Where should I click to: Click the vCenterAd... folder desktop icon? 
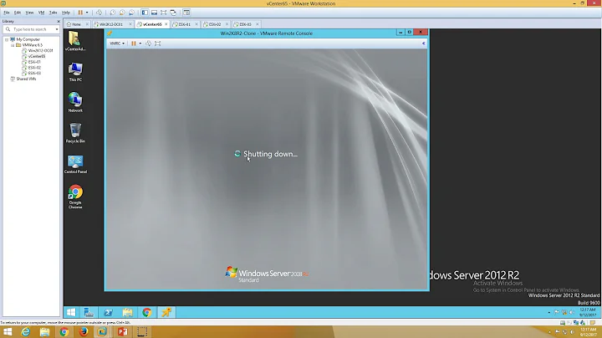tap(75, 41)
